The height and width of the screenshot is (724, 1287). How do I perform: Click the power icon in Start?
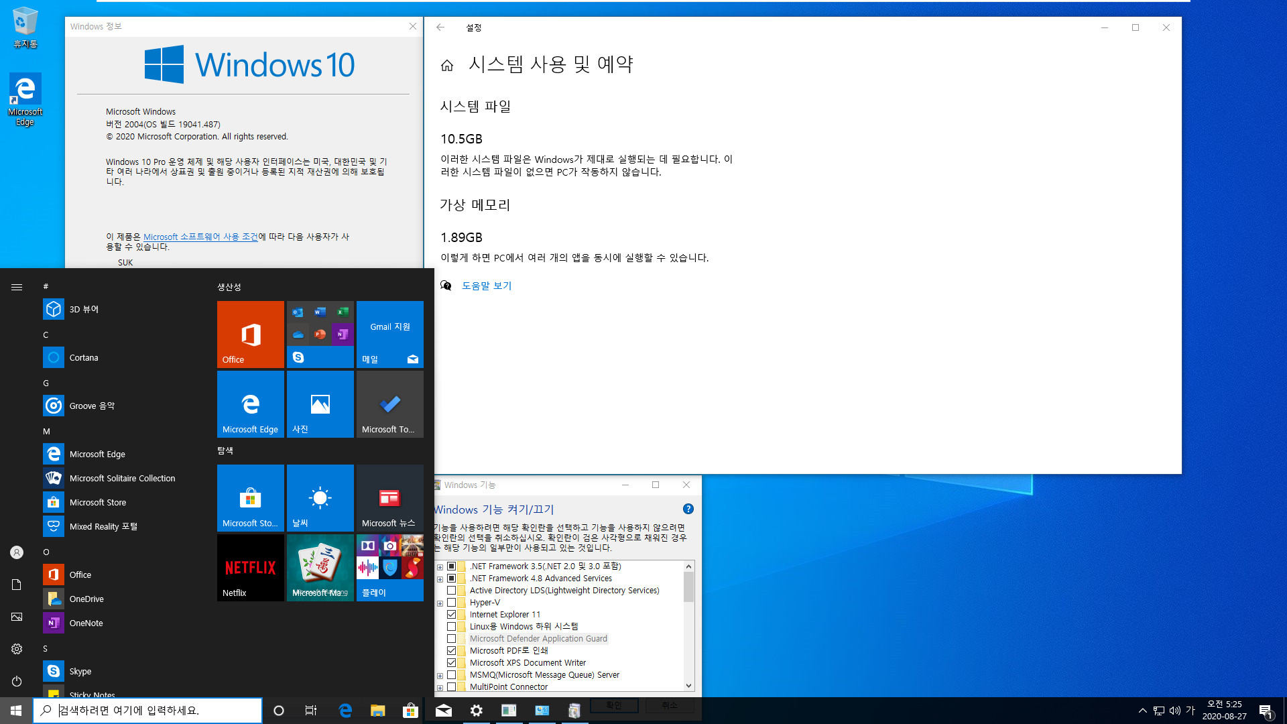pyautogui.click(x=17, y=681)
